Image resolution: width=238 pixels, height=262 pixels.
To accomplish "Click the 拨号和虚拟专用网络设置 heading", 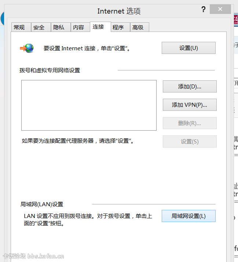I will [x=50, y=70].
